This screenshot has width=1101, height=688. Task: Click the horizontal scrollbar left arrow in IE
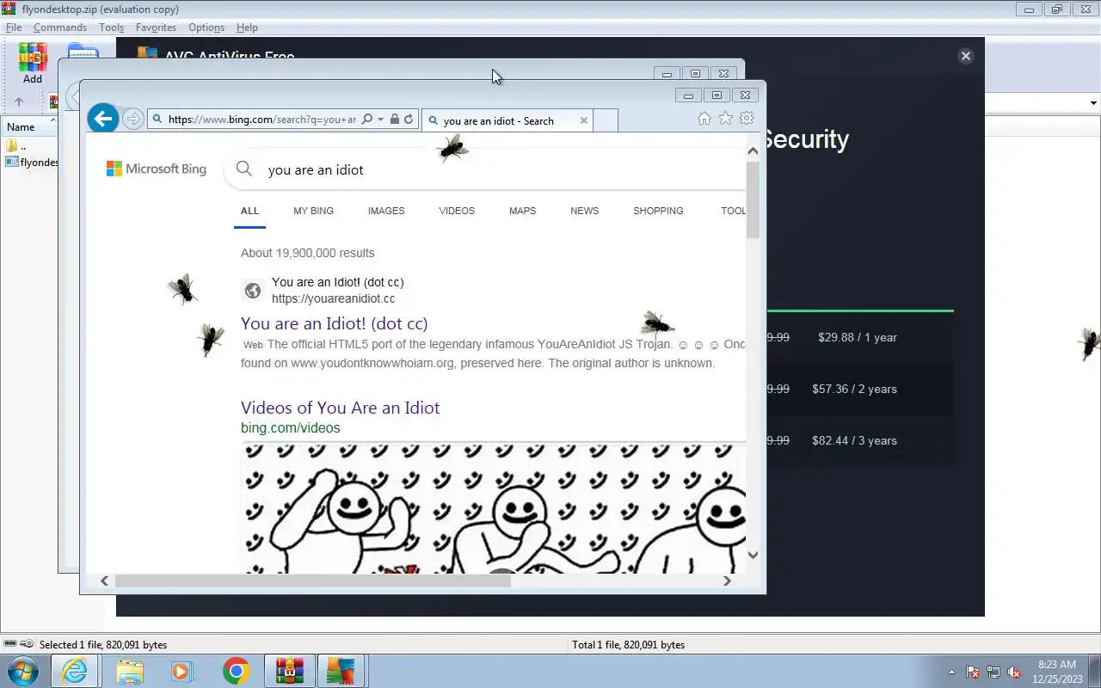click(x=104, y=580)
